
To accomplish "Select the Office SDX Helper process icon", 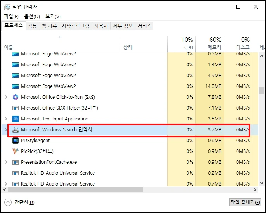I will point(16,108).
